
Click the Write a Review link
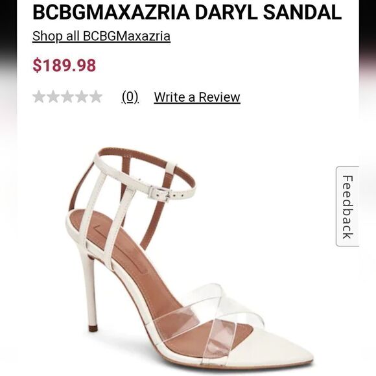[x=197, y=97]
